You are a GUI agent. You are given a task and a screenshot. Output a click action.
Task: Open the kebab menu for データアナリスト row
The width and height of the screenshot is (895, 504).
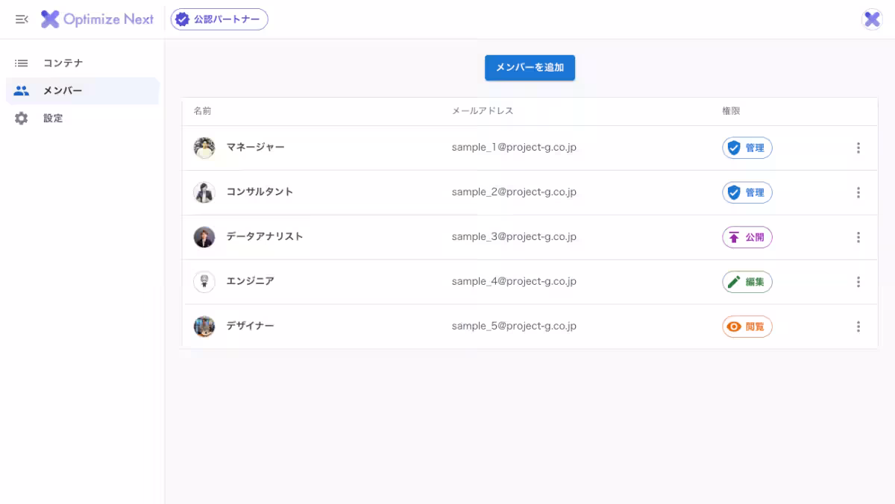point(858,237)
